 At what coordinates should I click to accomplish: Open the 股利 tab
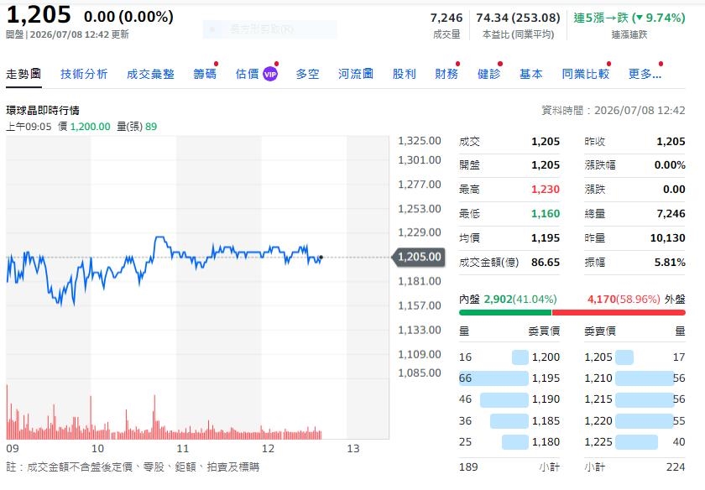pos(405,74)
